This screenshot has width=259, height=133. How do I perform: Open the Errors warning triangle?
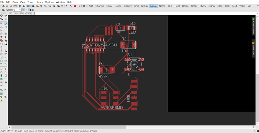pos(2,101)
